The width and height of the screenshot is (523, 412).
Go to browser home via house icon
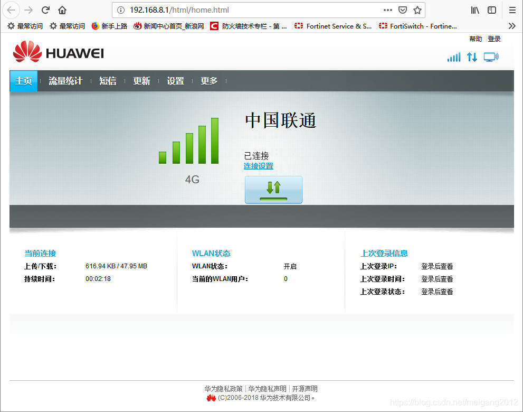62,10
